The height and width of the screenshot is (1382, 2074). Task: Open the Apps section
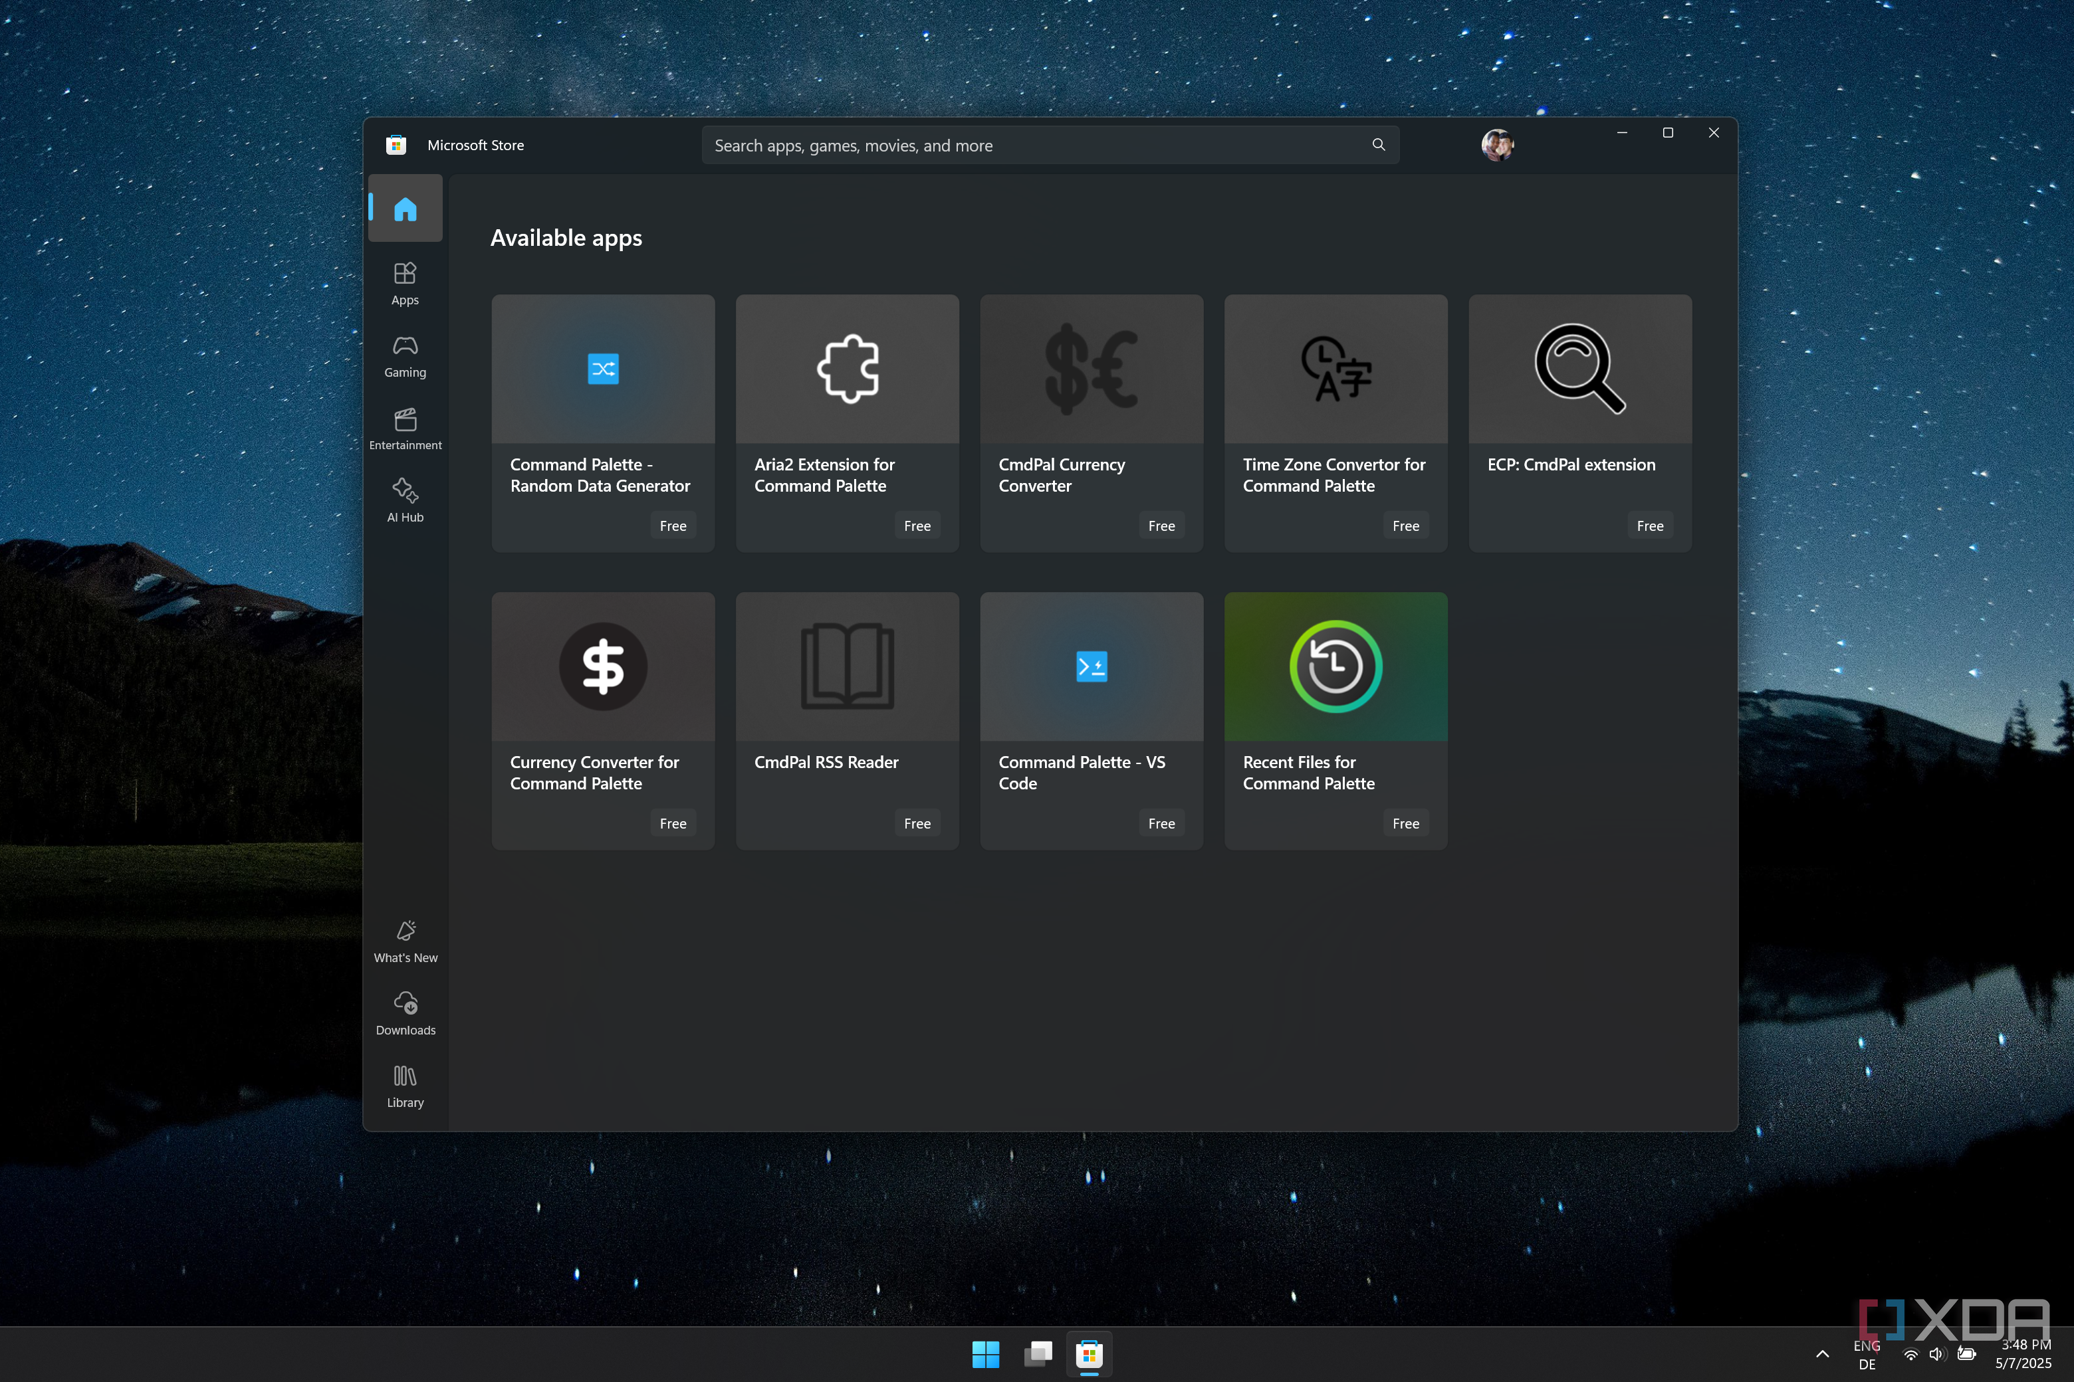pyautogui.click(x=405, y=283)
